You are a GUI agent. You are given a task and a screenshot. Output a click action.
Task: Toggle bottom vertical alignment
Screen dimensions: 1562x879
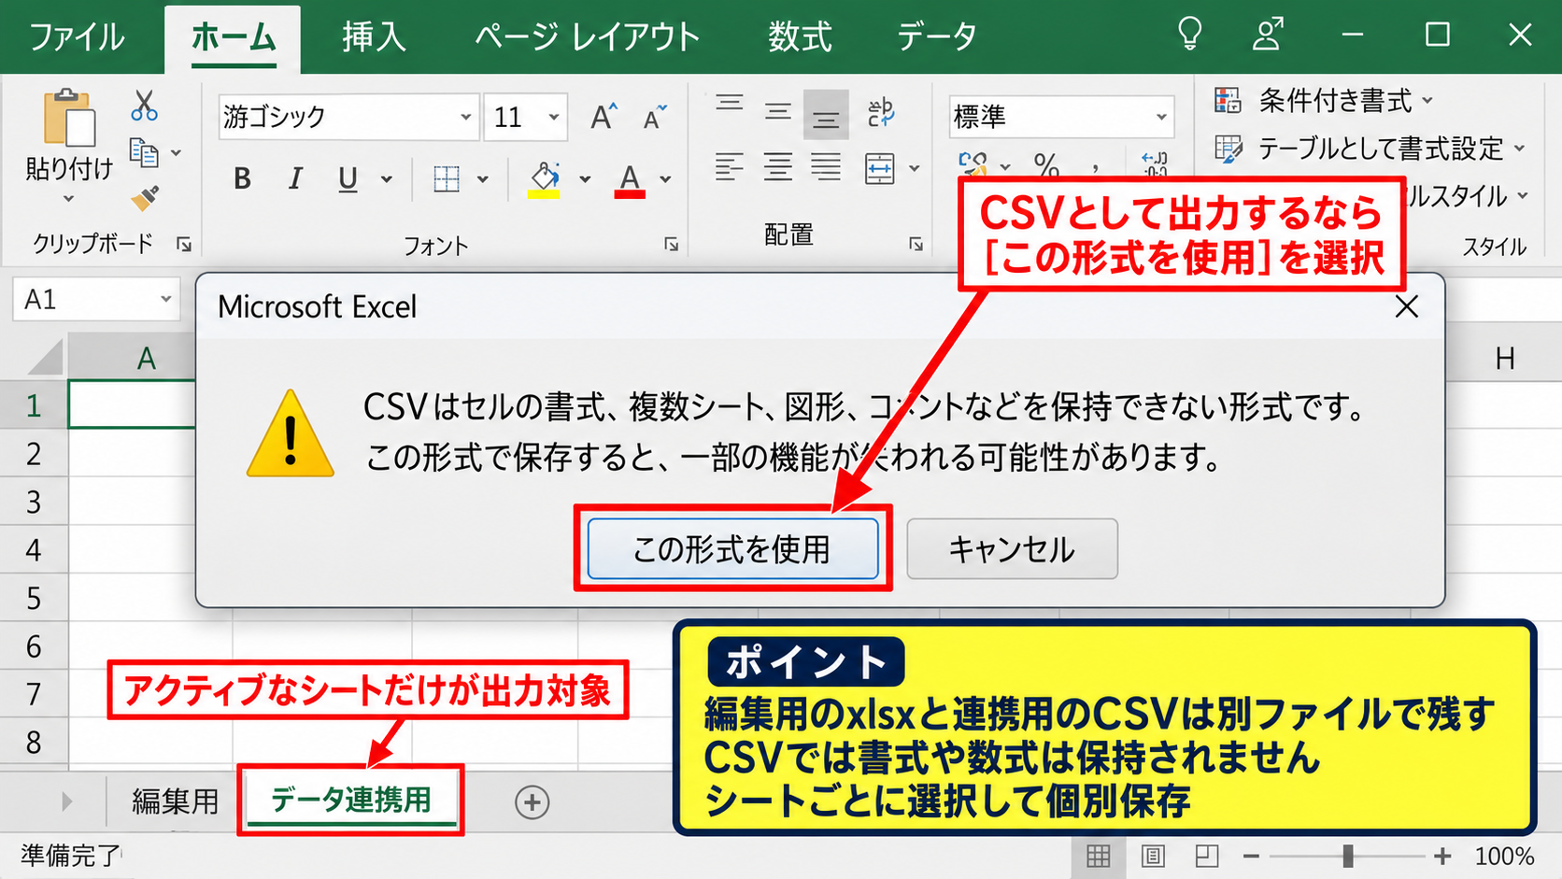click(826, 114)
